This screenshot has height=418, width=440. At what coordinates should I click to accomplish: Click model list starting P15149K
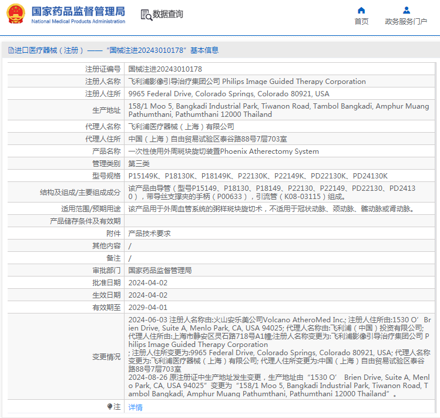click(x=258, y=176)
